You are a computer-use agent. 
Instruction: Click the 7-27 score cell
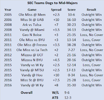[x=71, y=50]
